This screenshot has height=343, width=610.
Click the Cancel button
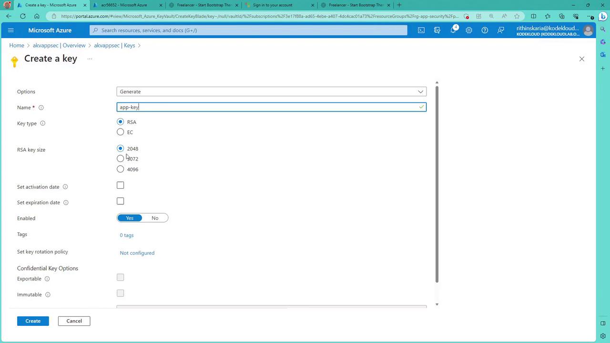[74, 321]
